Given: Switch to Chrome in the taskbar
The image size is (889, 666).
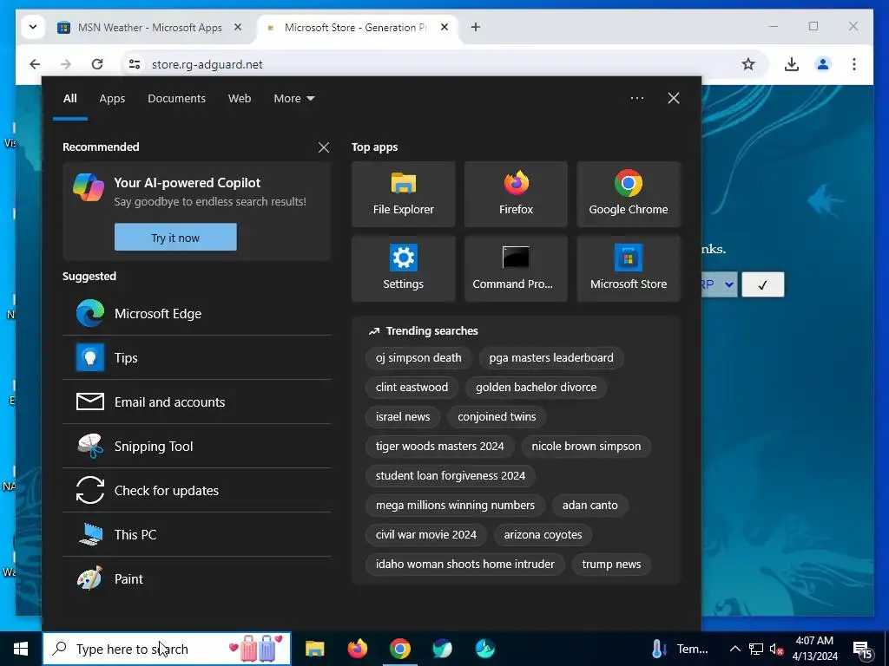Looking at the screenshot, I should [x=399, y=649].
